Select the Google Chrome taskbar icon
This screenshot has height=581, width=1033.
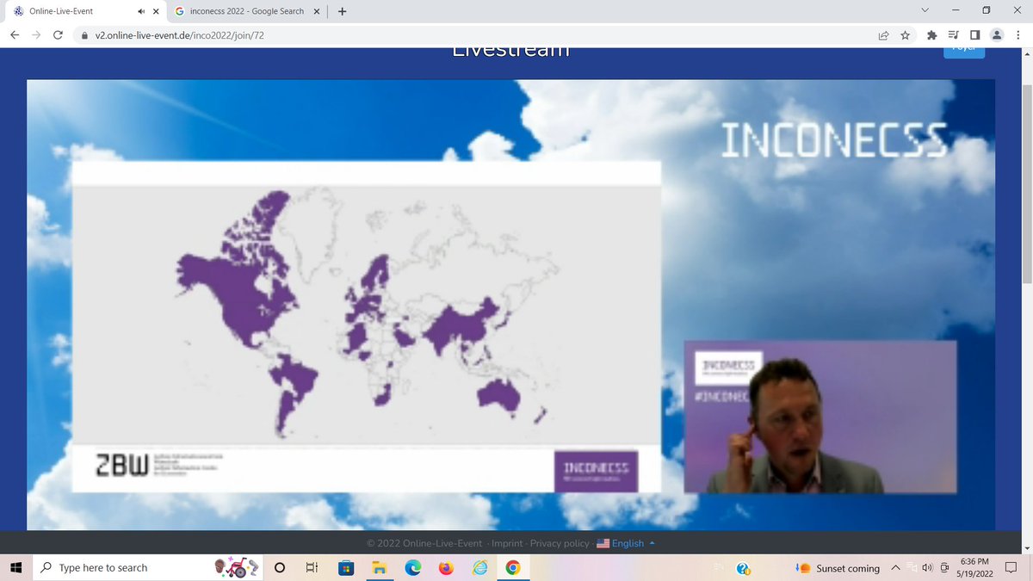point(512,568)
